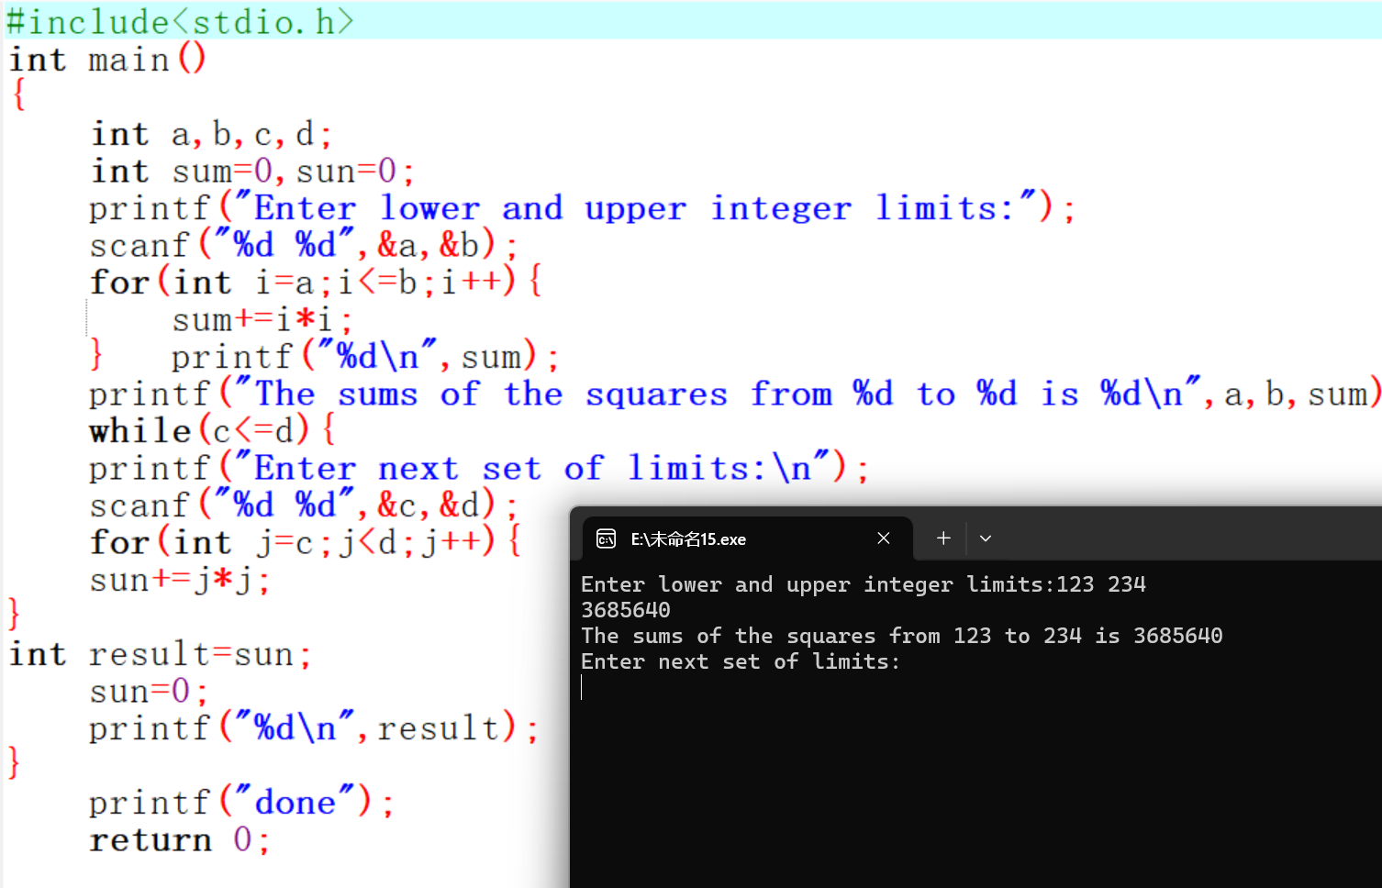Viewport: 1382px width, 888px height.
Task: Close the 未命名15.exe terminal tab
Action: [x=884, y=538]
